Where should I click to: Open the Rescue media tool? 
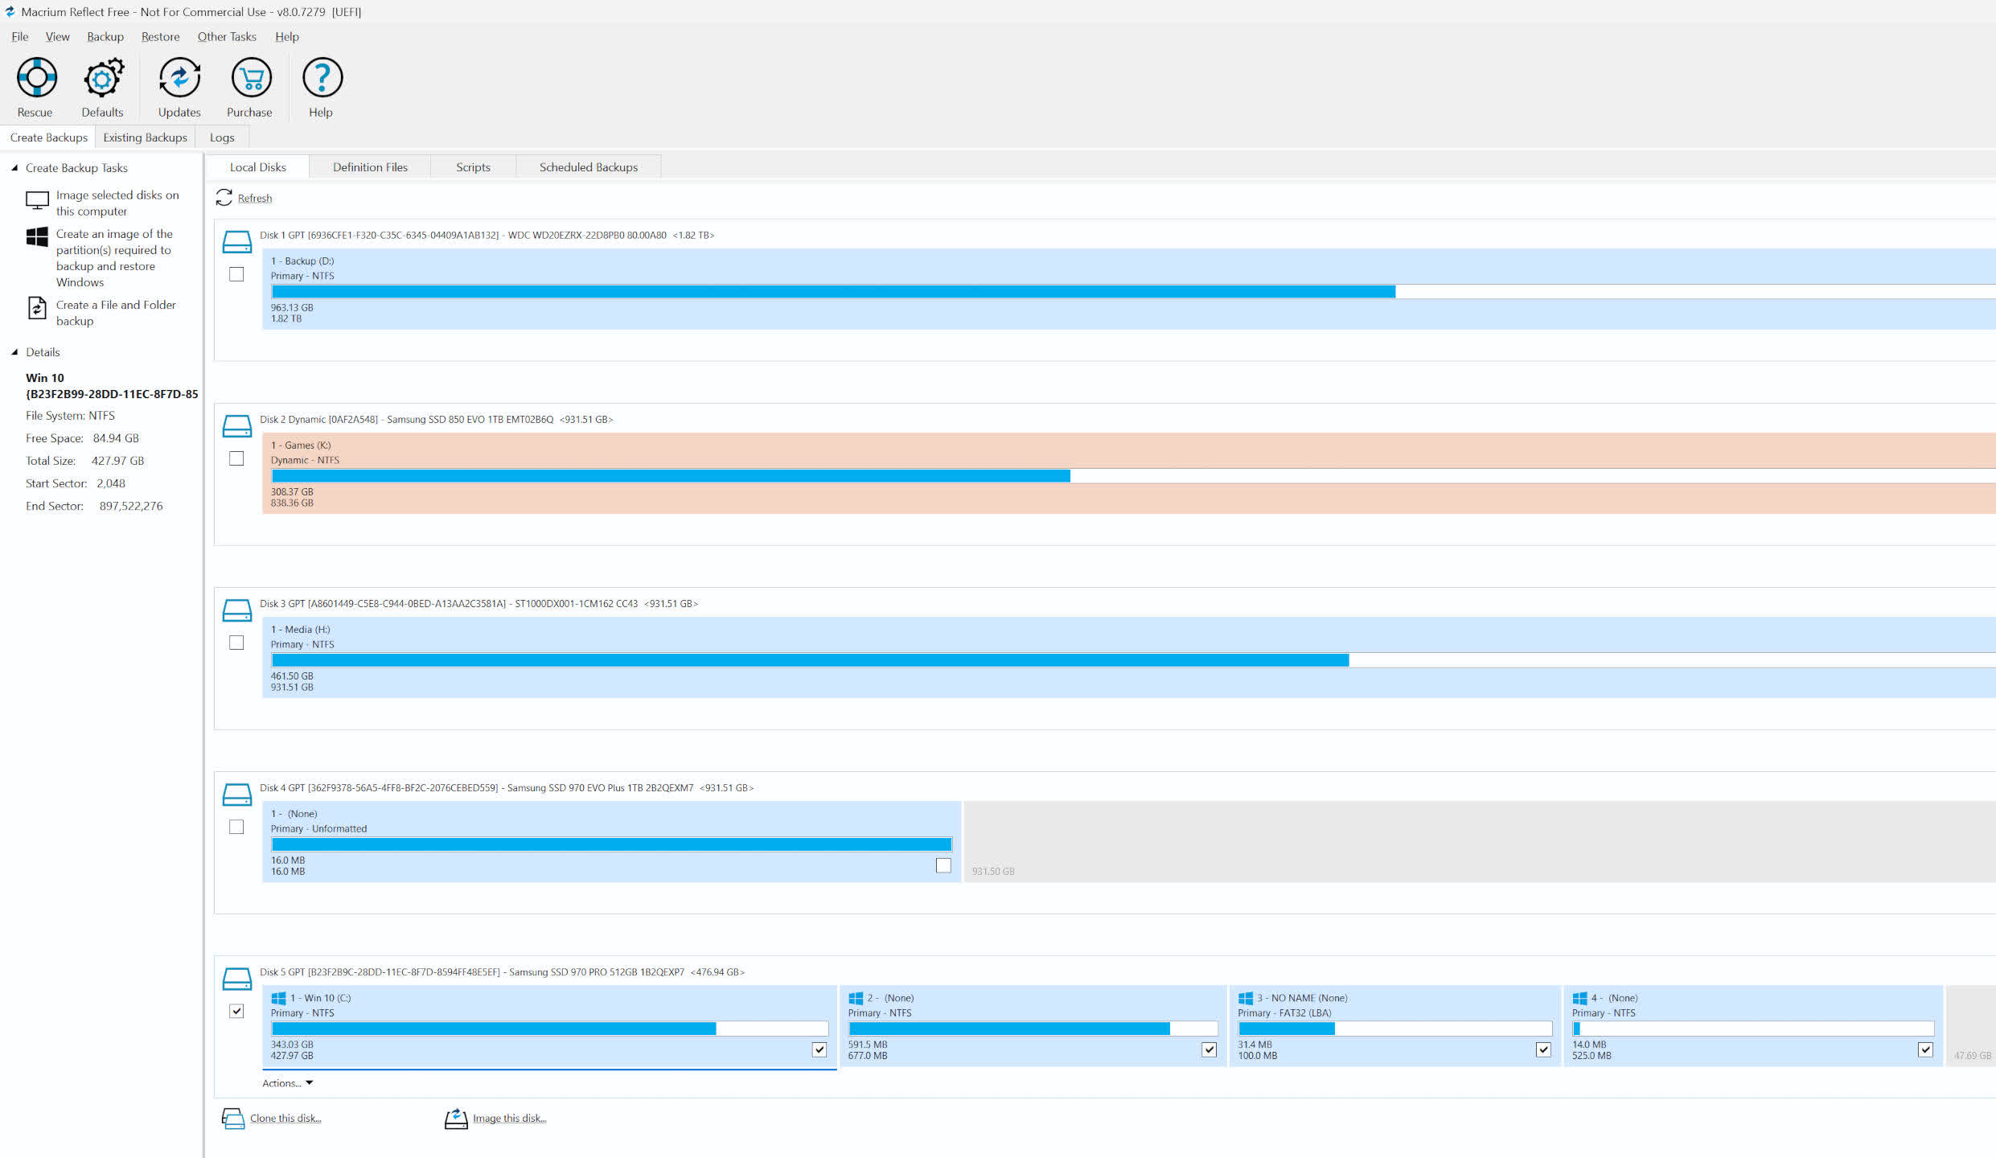point(36,78)
